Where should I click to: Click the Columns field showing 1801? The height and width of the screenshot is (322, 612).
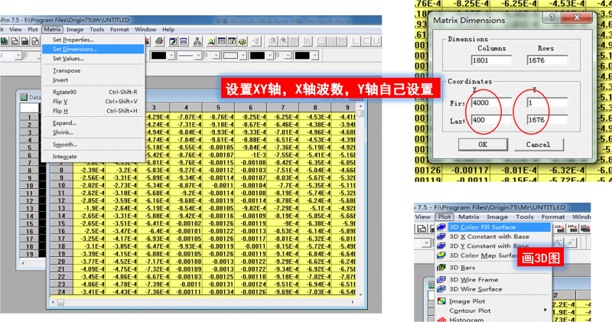coord(492,60)
